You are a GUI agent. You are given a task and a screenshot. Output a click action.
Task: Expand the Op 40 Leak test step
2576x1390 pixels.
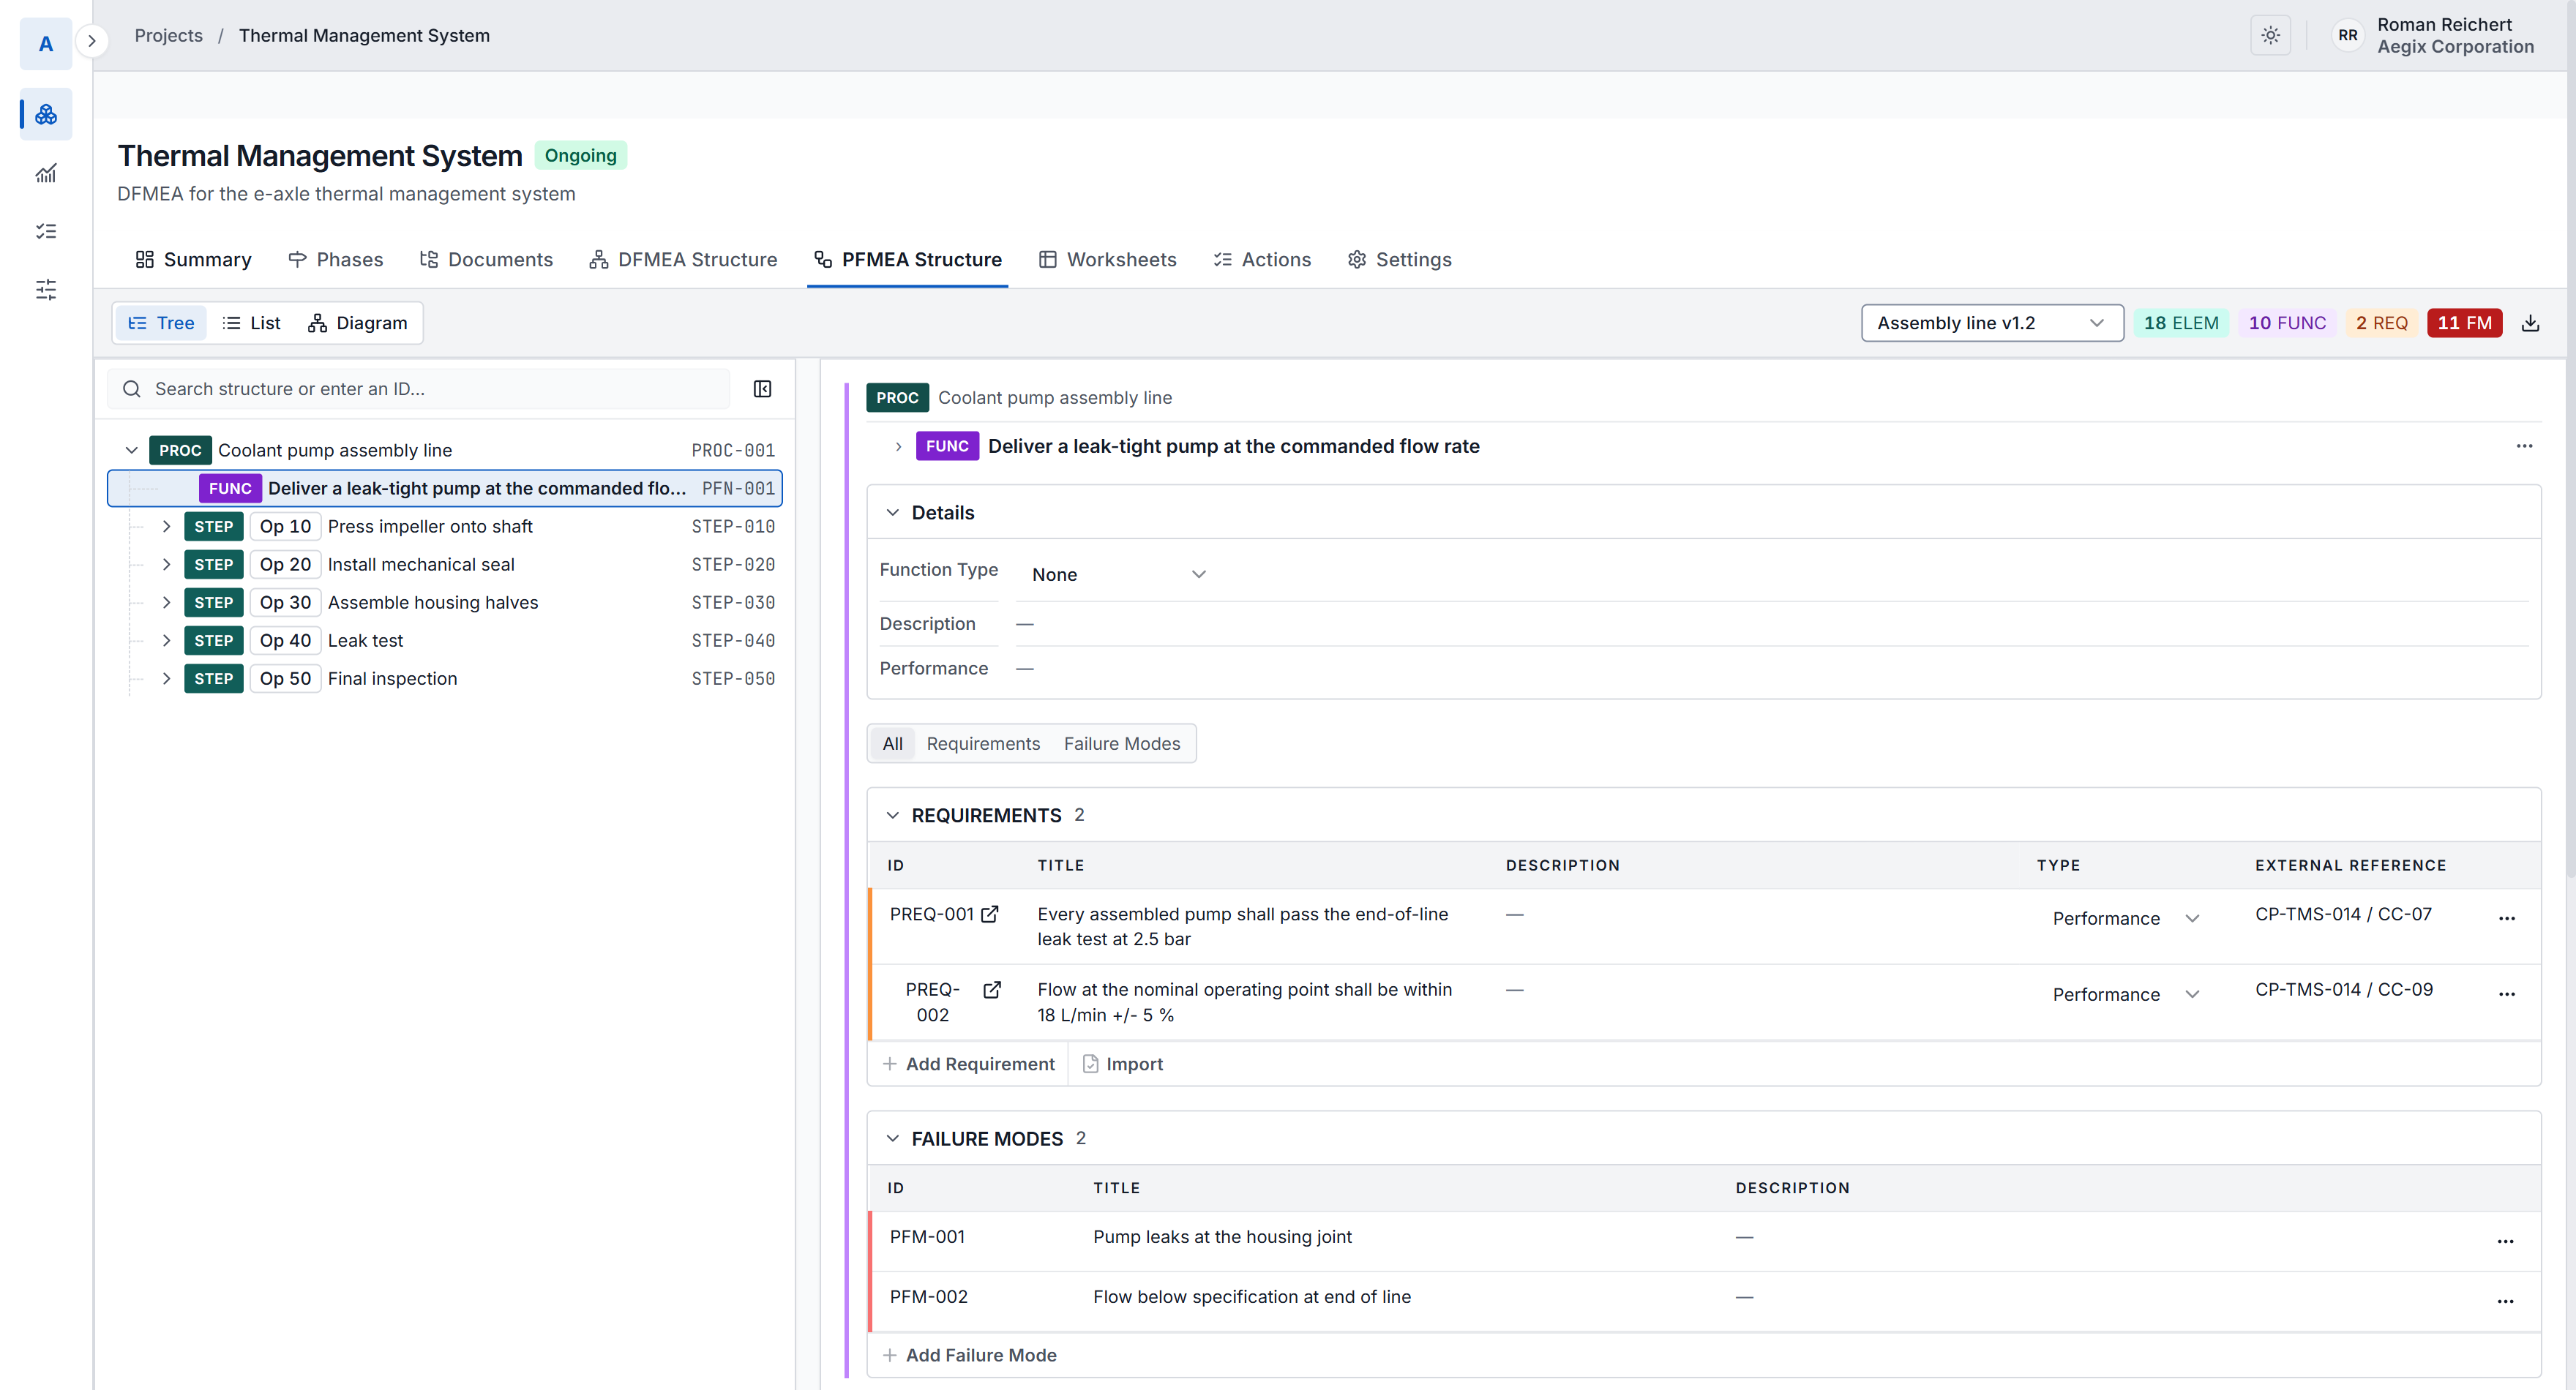click(166, 641)
